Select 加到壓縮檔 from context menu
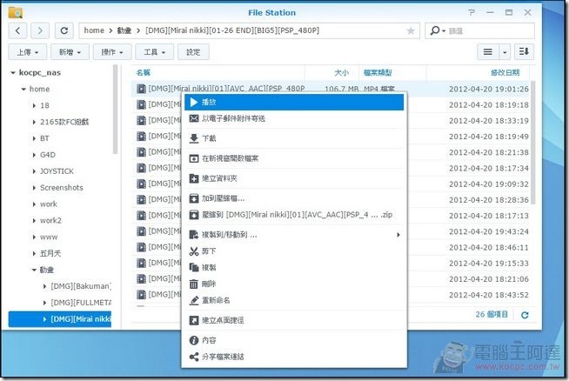The image size is (569, 381). [221, 198]
